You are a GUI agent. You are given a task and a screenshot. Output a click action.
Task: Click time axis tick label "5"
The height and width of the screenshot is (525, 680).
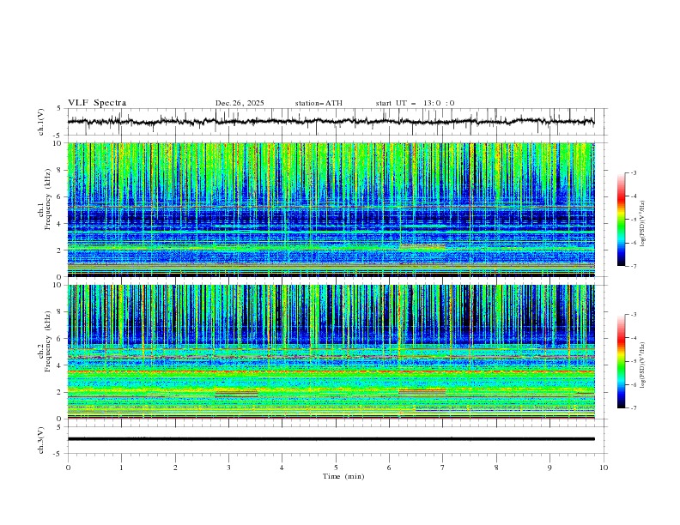click(336, 468)
